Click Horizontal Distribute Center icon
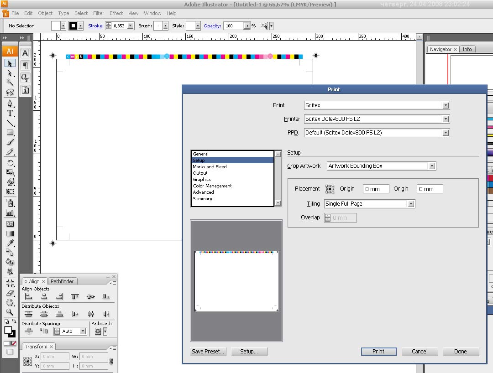The height and width of the screenshot is (373, 493). pyautogui.click(x=91, y=314)
